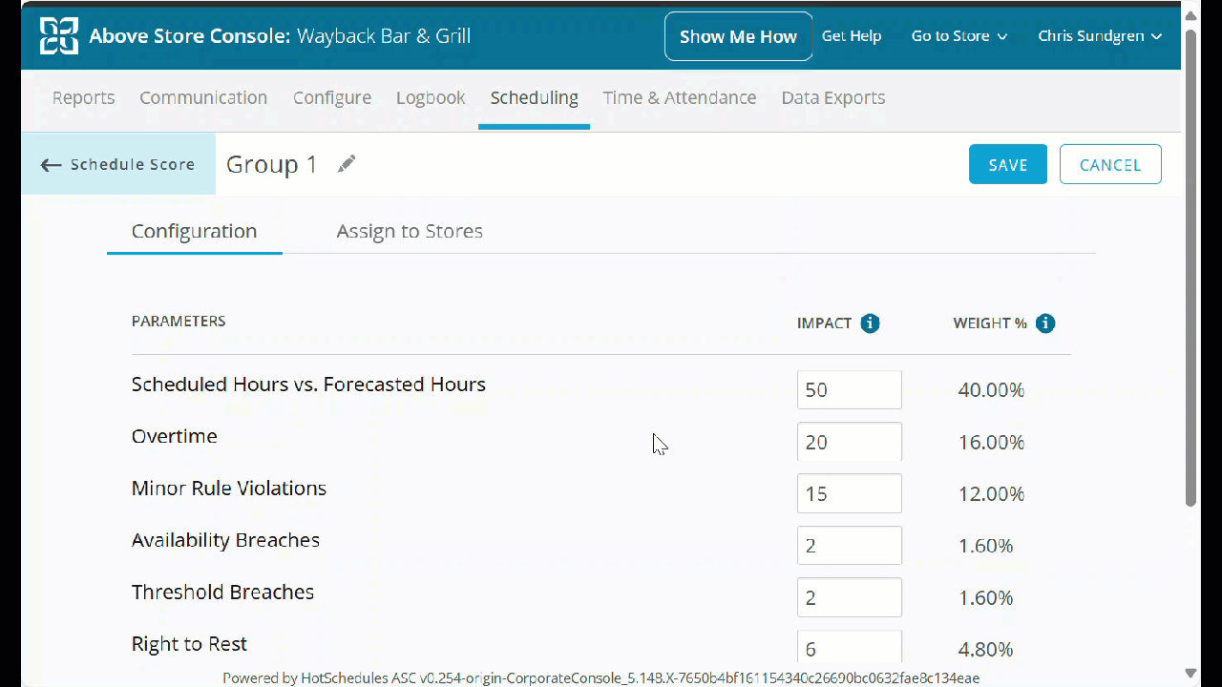Click the Show Me How button

coord(738,36)
